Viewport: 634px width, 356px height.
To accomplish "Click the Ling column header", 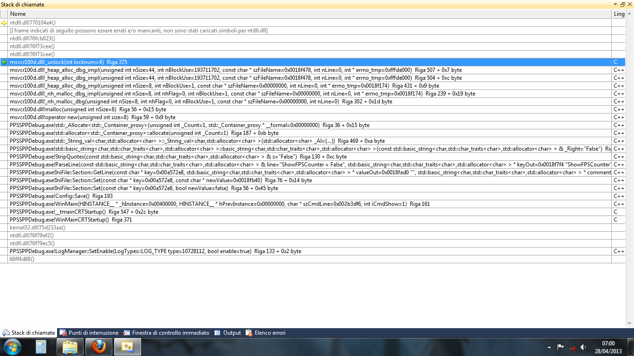I will coord(619,14).
